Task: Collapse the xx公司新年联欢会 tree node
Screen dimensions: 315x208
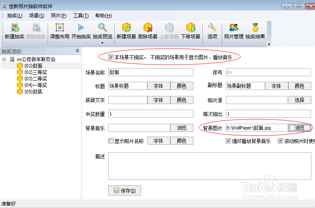Action: point(4,59)
